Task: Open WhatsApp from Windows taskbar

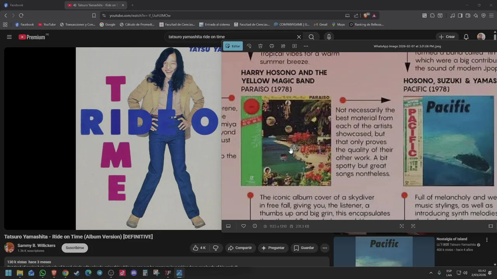Action: pyautogui.click(x=43, y=273)
